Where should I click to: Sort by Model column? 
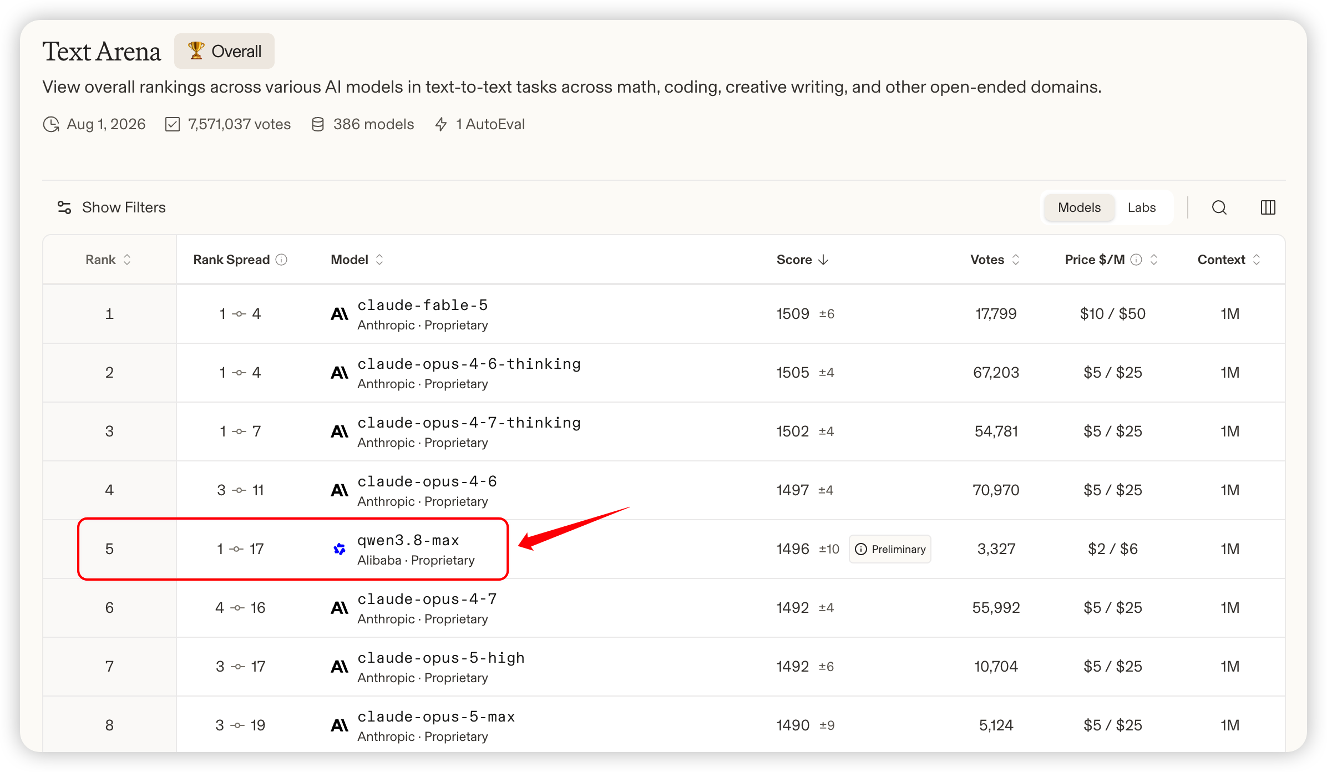357,260
